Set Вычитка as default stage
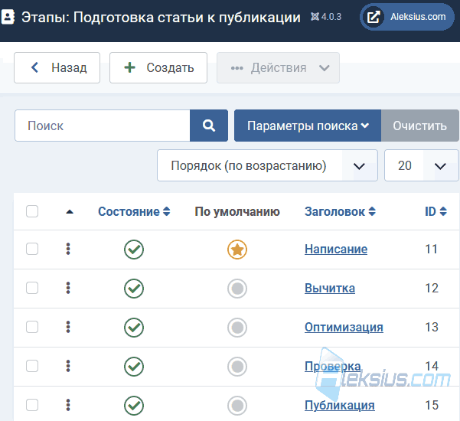The image size is (460, 421). [x=237, y=289]
